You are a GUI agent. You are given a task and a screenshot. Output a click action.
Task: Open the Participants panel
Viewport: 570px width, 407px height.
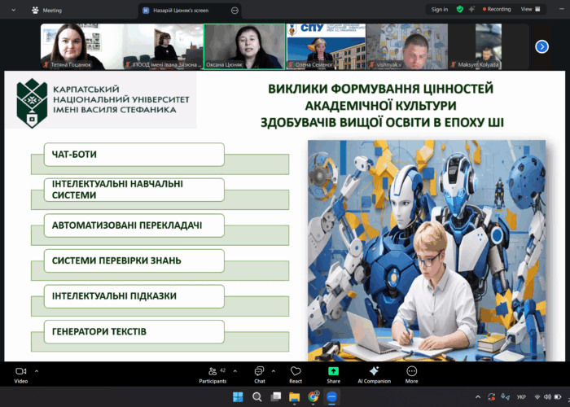click(213, 372)
